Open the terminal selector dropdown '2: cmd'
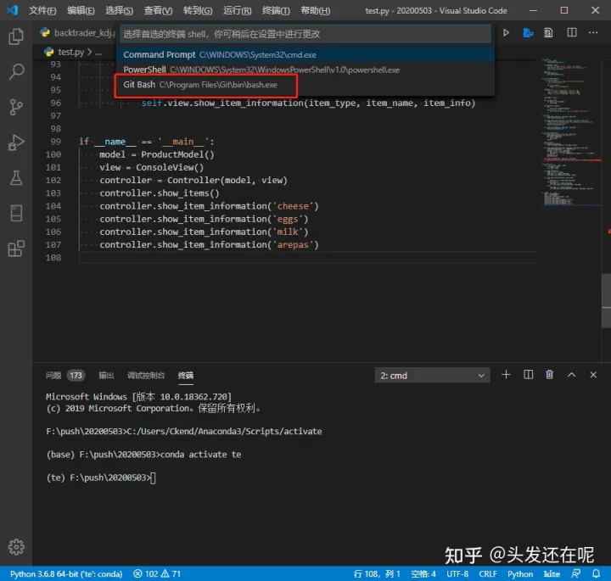The width and height of the screenshot is (611, 581). point(432,376)
